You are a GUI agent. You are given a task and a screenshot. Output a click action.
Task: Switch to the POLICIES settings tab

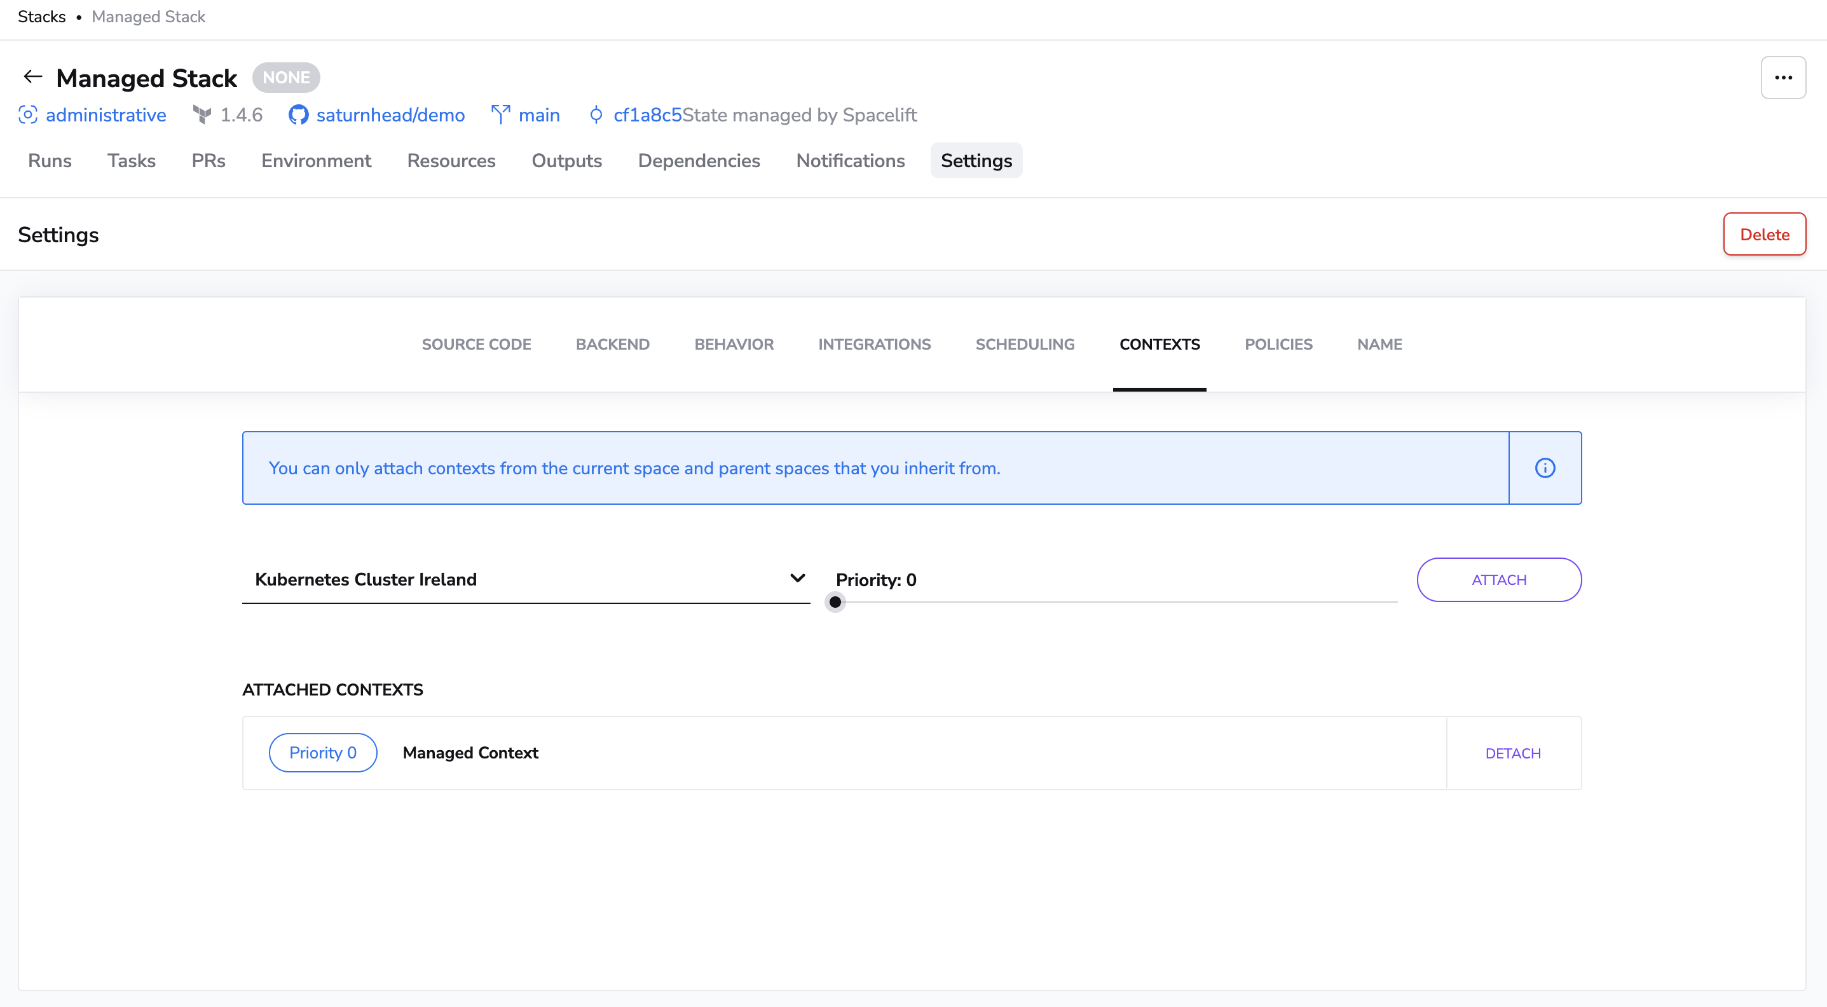pyautogui.click(x=1278, y=344)
